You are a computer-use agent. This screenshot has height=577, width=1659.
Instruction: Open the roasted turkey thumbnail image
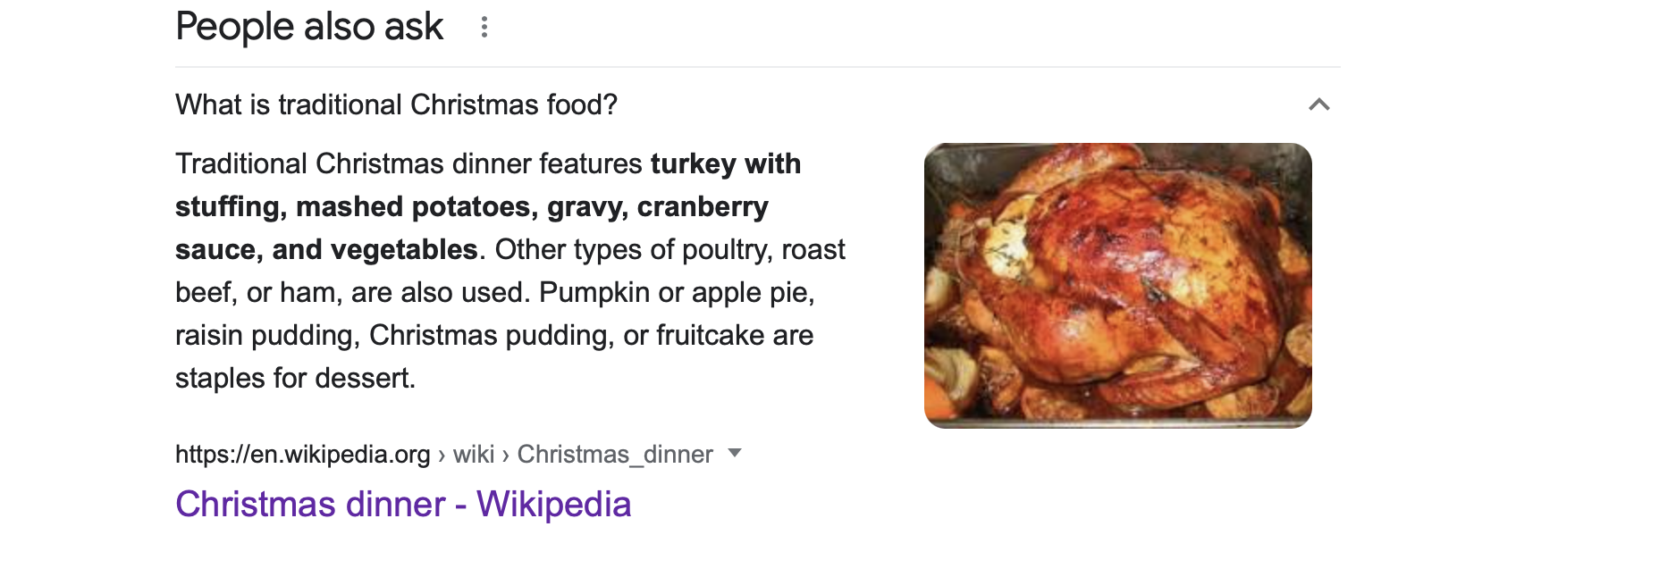1117,285
